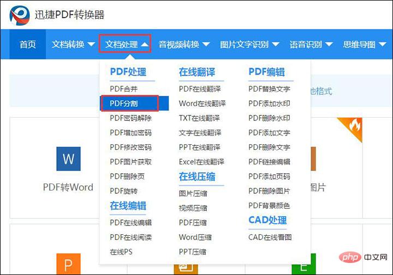The image size is (393, 275).
Task: Select PDF删除页 entry
Action: (127, 176)
